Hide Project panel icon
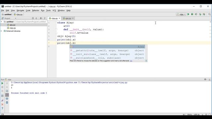 point(45,18)
